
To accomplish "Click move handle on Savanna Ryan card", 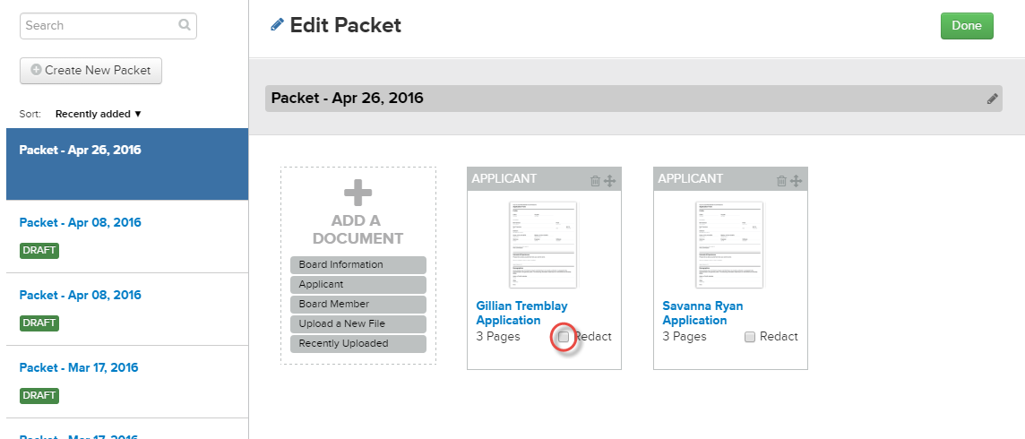I will click(x=797, y=181).
